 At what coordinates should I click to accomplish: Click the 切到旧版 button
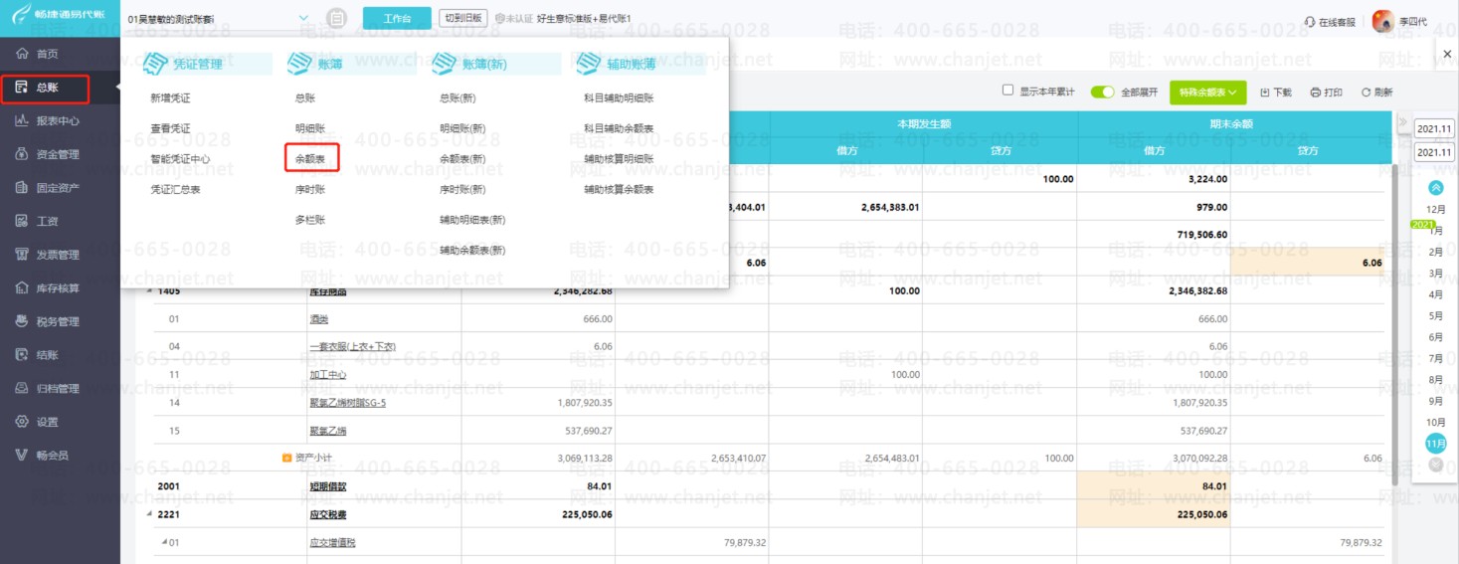[x=462, y=18]
